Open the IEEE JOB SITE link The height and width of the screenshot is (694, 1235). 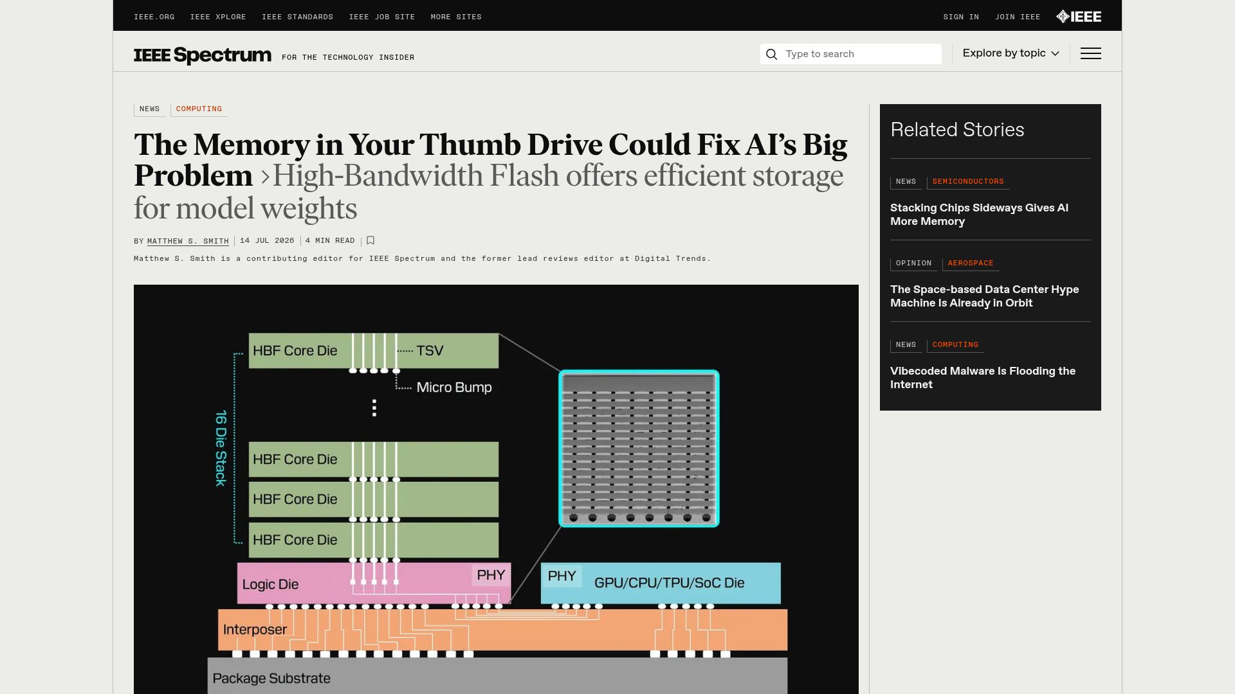coord(382,17)
